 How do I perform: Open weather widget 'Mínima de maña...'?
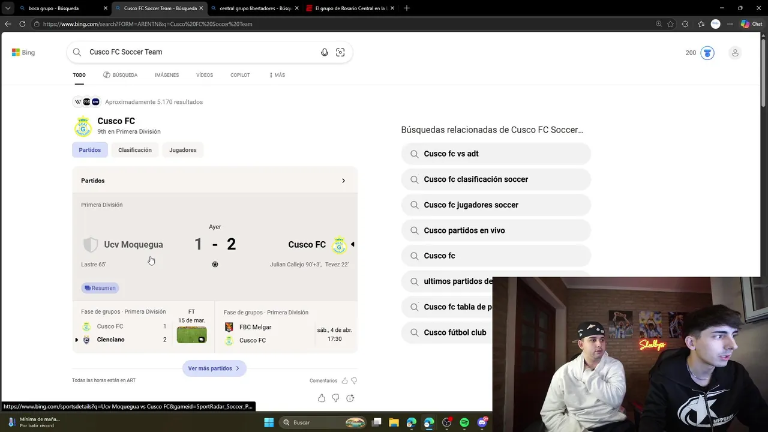(x=33, y=422)
